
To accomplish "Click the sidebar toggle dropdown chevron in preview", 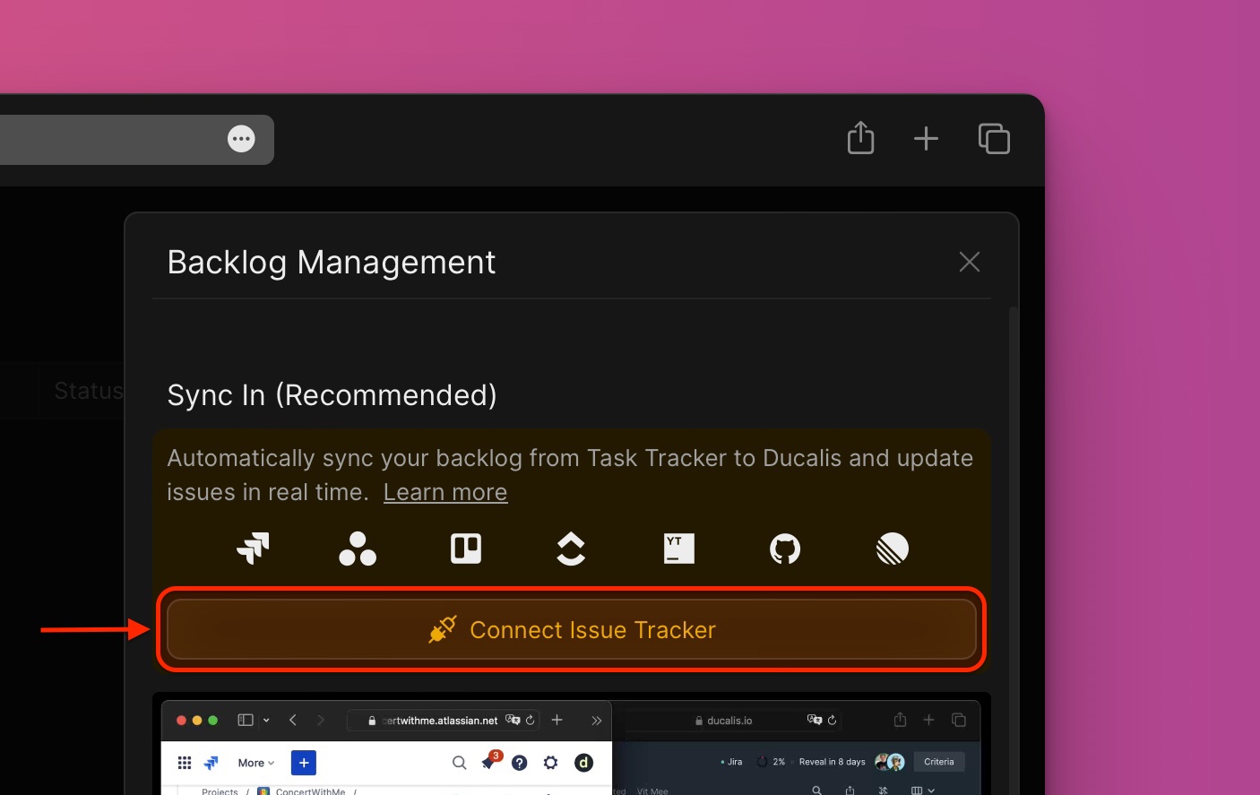I will coord(266,720).
